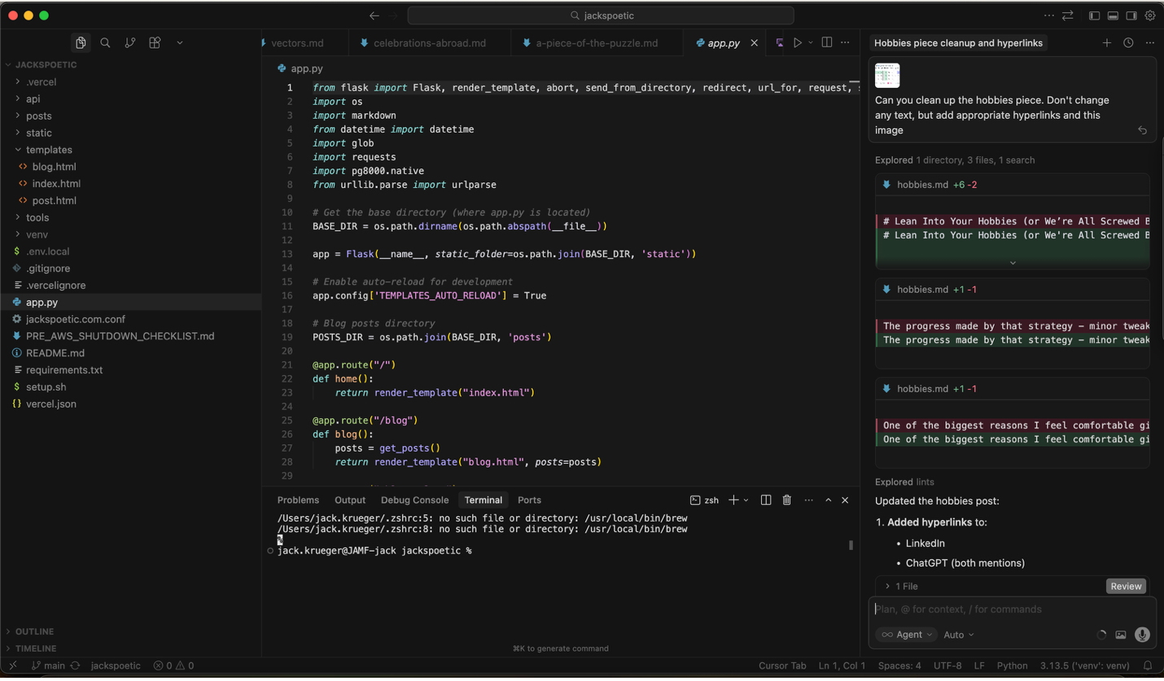Toggle the secondary sidebar panel
Image resolution: width=1164 pixels, height=681 pixels.
(x=1131, y=15)
